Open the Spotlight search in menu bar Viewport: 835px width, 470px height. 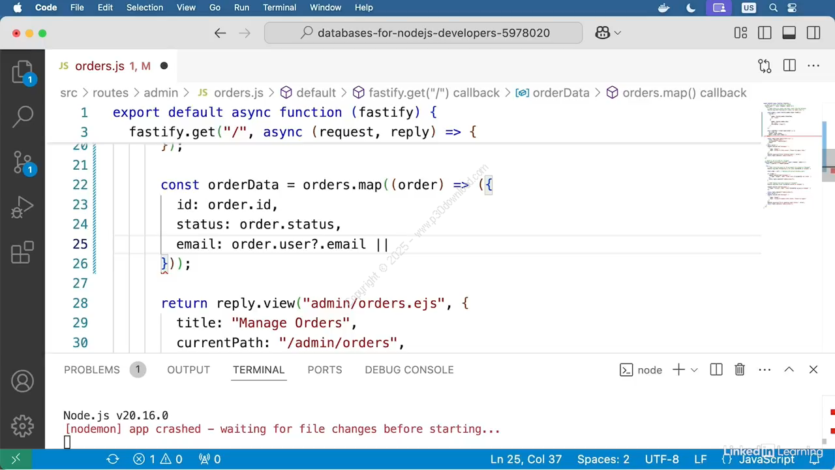(x=774, y=7)
